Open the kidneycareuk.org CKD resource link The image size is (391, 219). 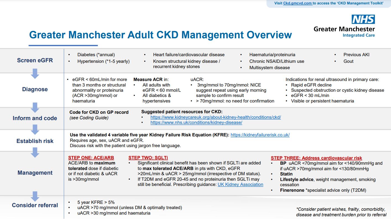click(x=216, y=117)
